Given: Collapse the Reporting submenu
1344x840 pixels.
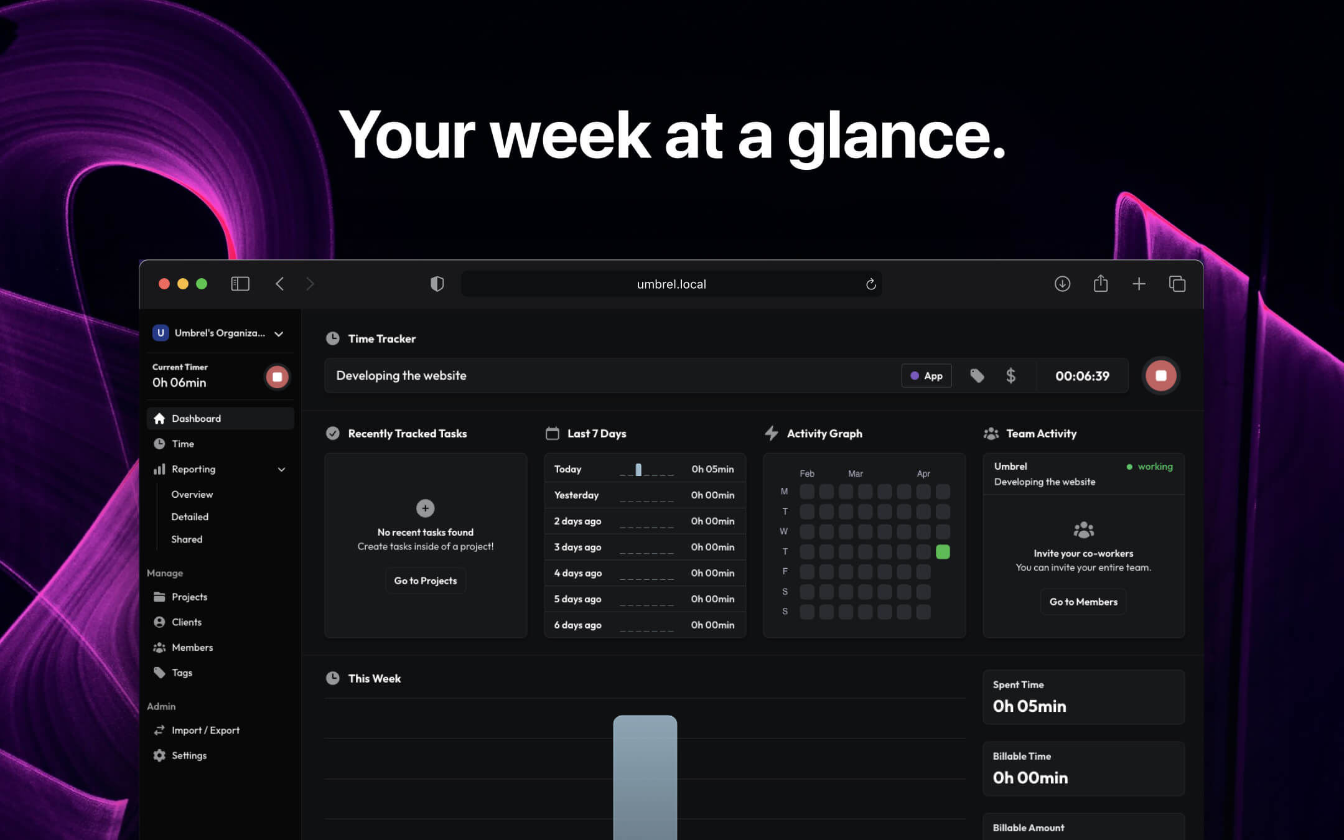Looking at the screenshot, I should 282,469.
